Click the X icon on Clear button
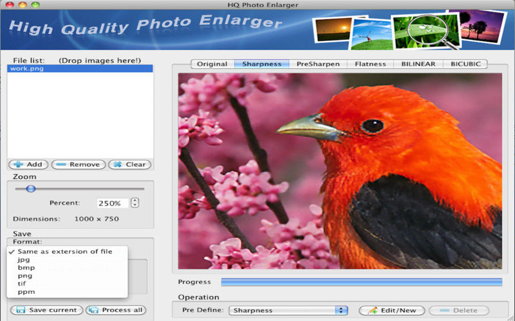 117,164
